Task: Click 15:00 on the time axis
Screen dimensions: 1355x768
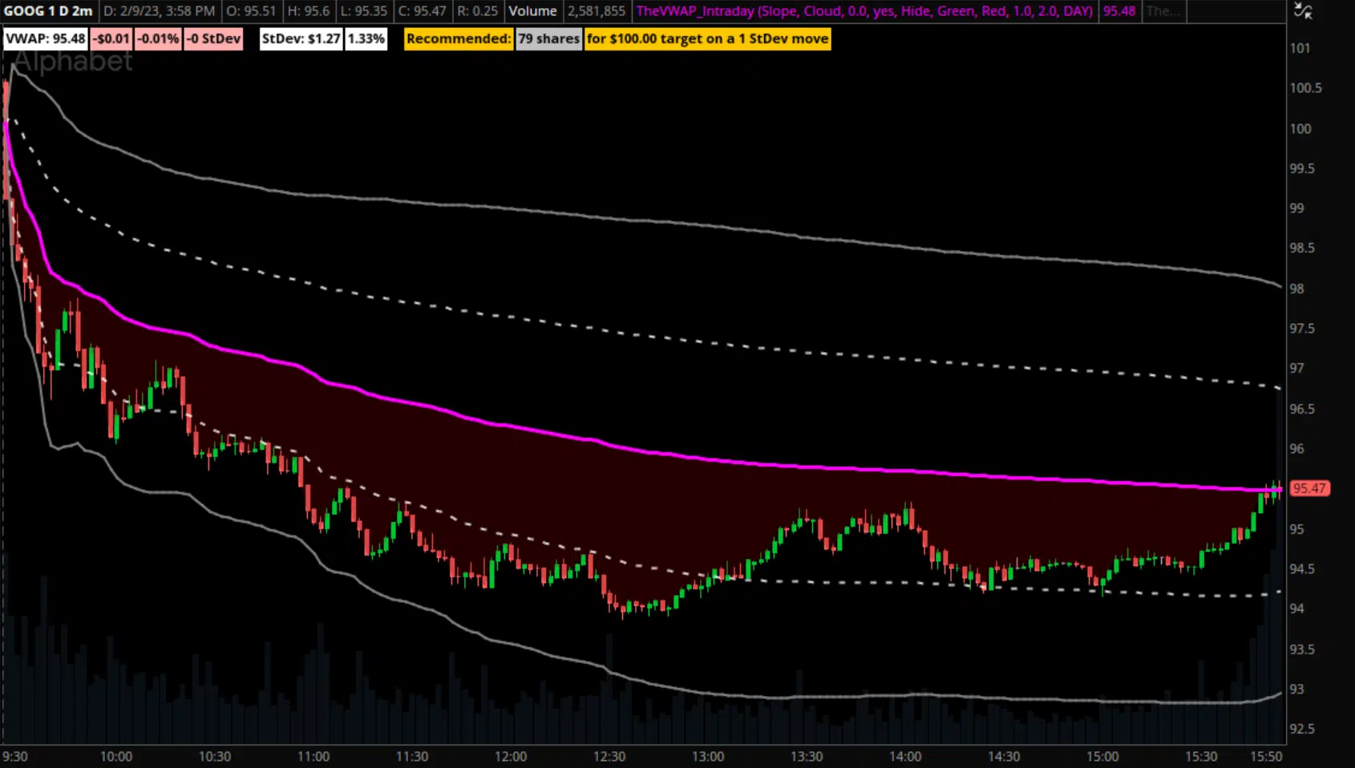Action: click(x=1102, y=757)
